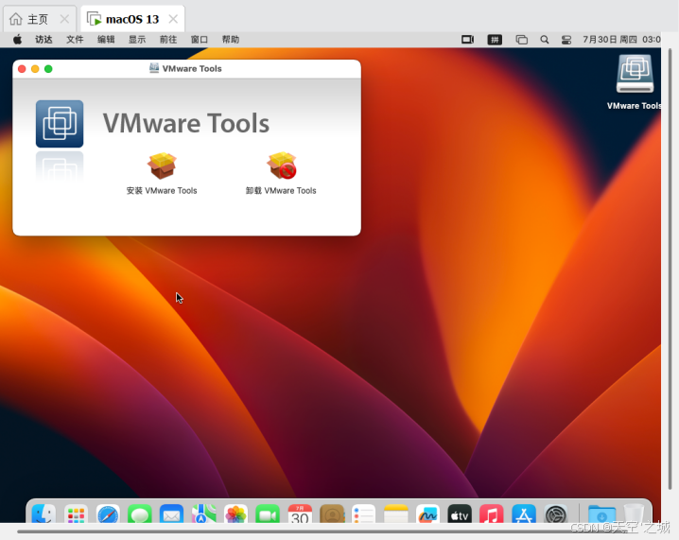The width and height of the screenshot is (679, 540).
Task: Open the 显示 menu
Action: coord(137,40)
